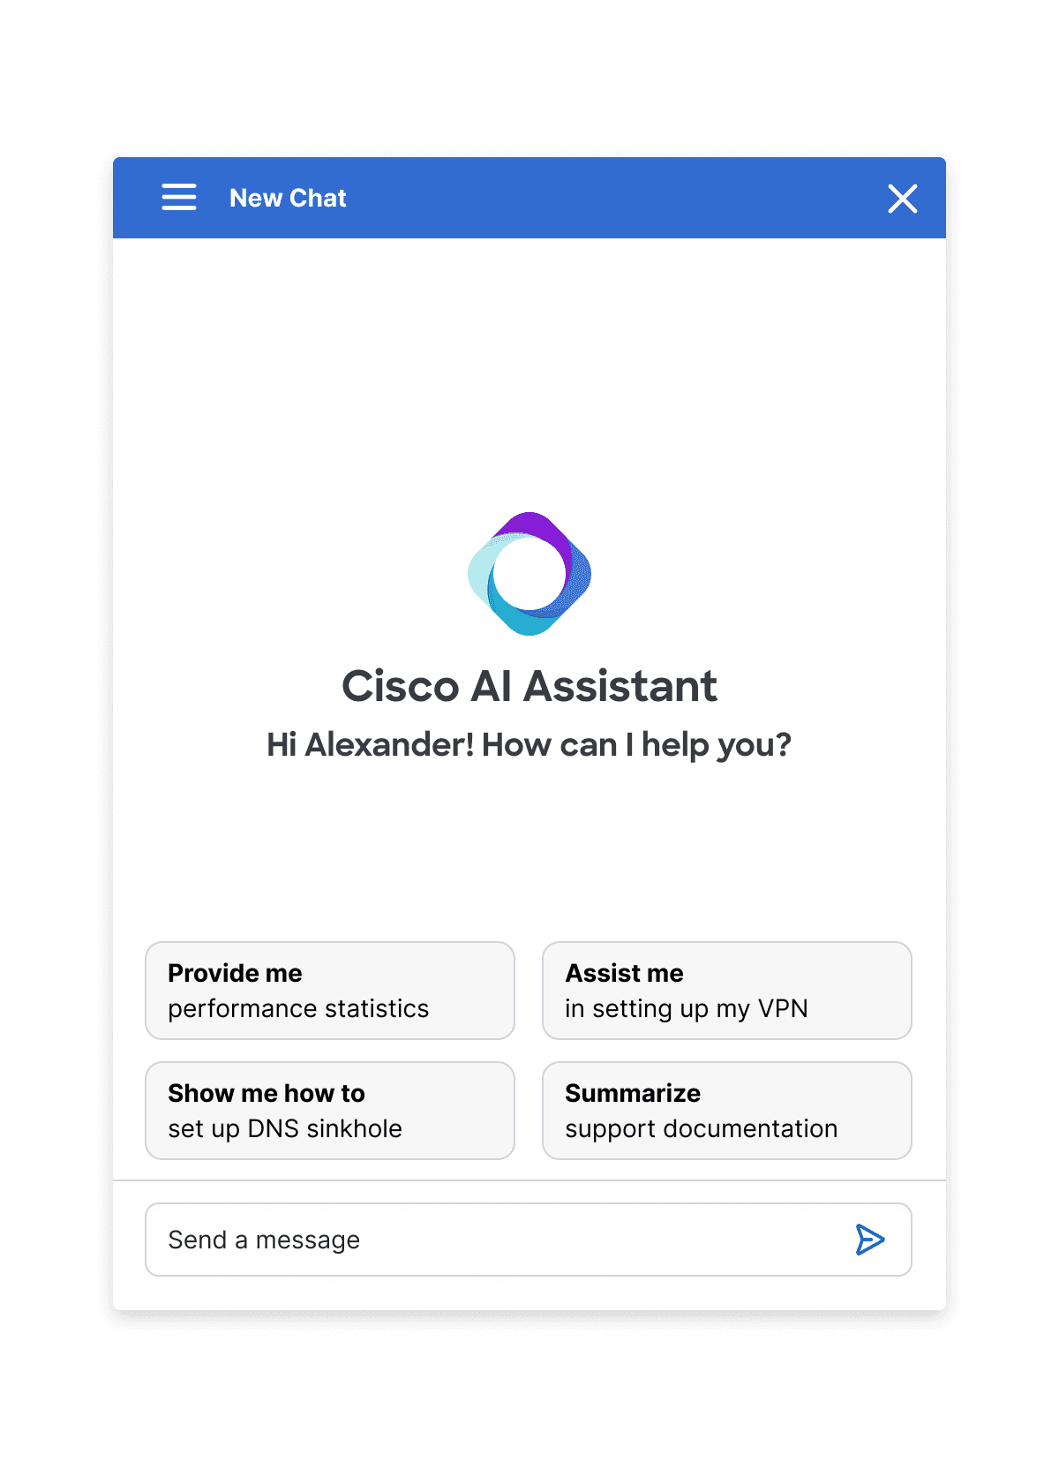Click the Cisco AI Assistant heading text
The height and width of the screenshot is (1470, 1059).
point(529,686)
